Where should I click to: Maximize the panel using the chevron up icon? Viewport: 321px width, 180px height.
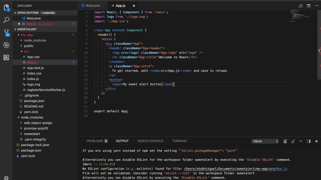(300, 141)
